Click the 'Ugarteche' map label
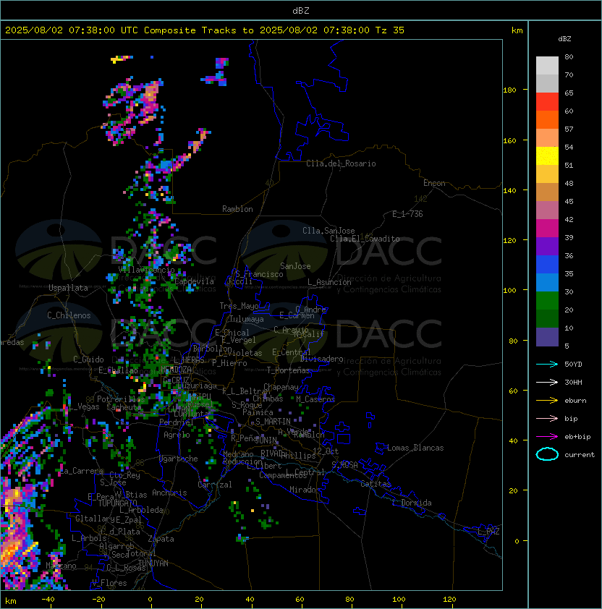The height and width of the screenshot is (609, 602). [179, 459]
